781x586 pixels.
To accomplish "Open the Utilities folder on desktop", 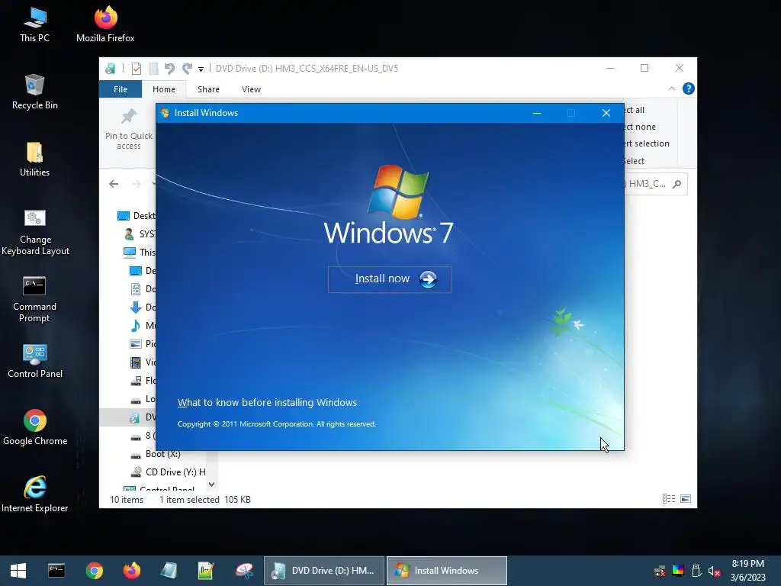I will (x=35, y=159).
